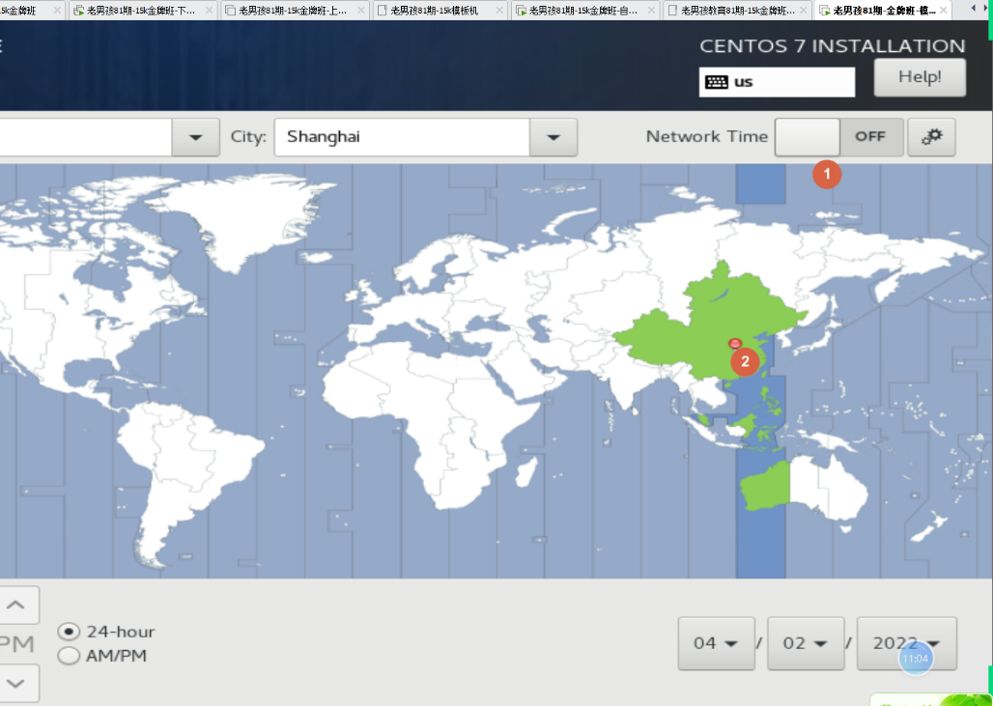Open the month dropdown showing 04
The image size is (993, 706).
(x=716, y=643)
